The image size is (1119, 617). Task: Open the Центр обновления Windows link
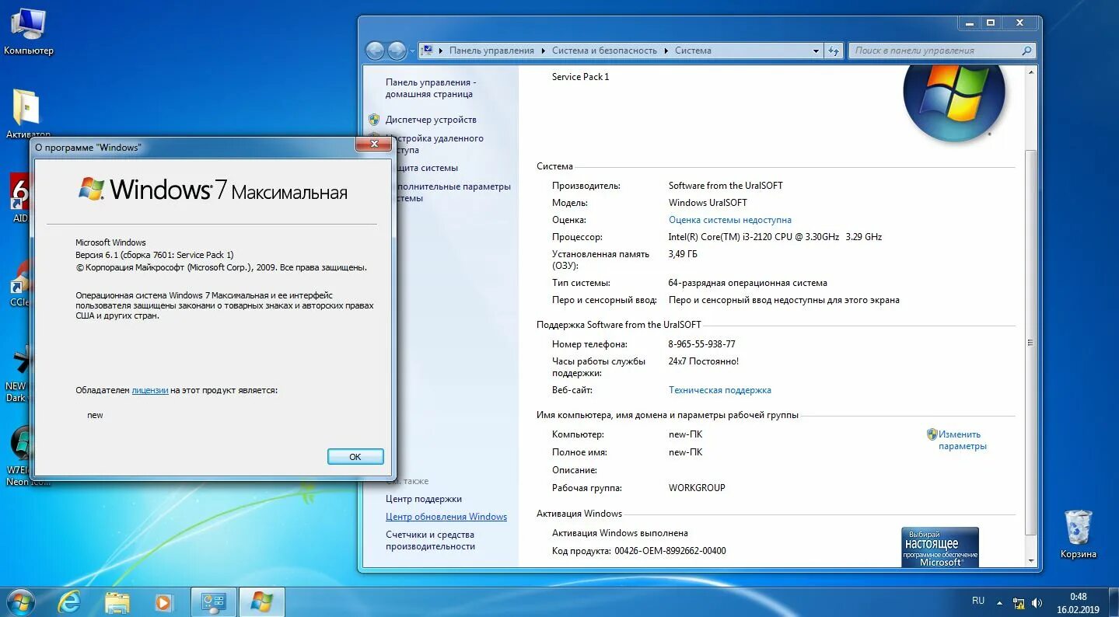(x=446, y=517)
